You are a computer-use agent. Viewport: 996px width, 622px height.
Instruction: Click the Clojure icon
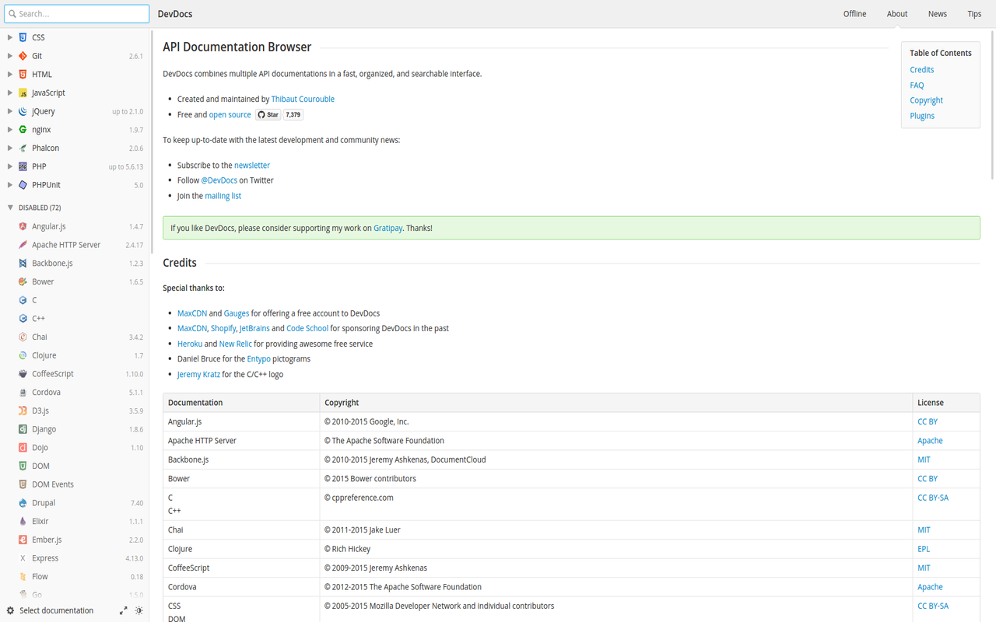tap(23, 355)
